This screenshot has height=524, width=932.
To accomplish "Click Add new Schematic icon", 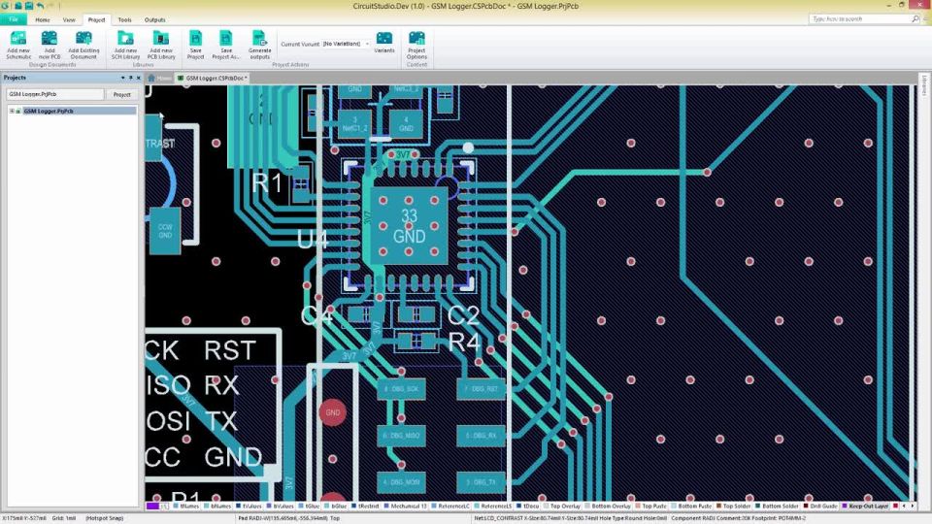I will [18, 39].
